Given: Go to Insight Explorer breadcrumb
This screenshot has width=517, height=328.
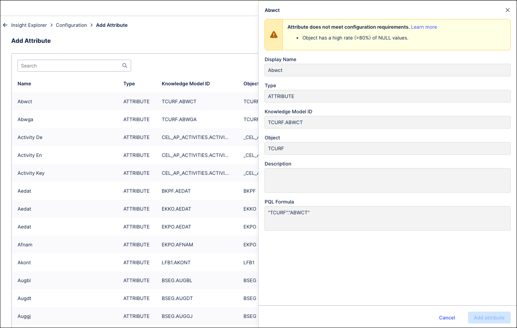Looking at the screenshot, I should click(29, 25).
